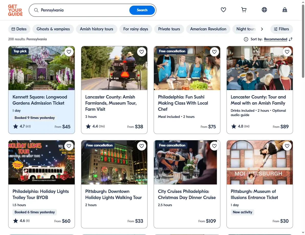This screenshot has height=235, width=305.
Task: Select the Amish history tours chip
Action: [x=96, y=29]
